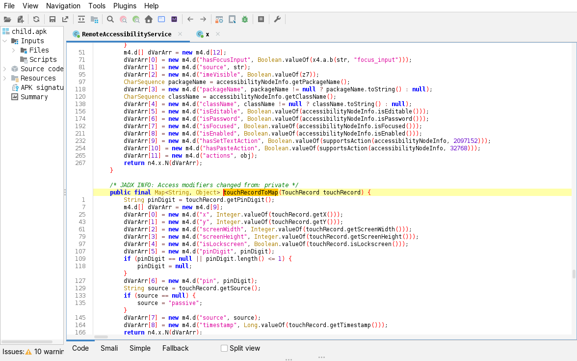Open the Tools menu
Image resolution: width=577 pixels, height=361 pixels.
(97, 6)
